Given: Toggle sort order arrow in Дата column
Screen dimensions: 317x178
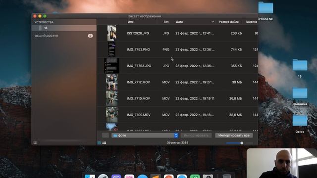Looking at the screenshot, I should coord(212,22).
